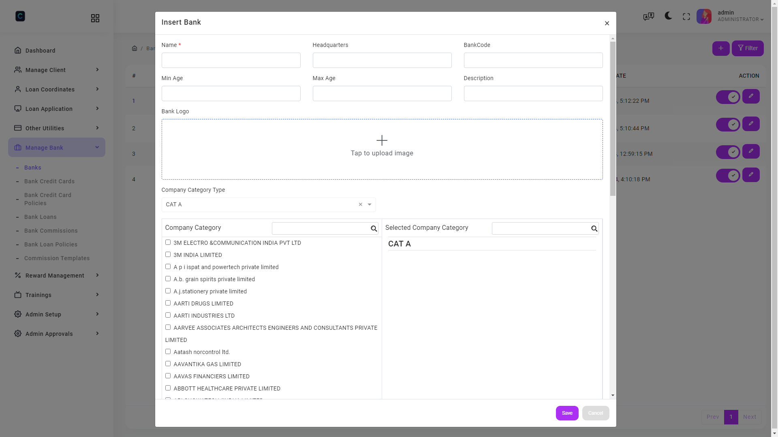The height and width of the screenshot is (437, 778).
Task: Select AARTI DRUGS LIMITED company
Action: tap(168, 303)
